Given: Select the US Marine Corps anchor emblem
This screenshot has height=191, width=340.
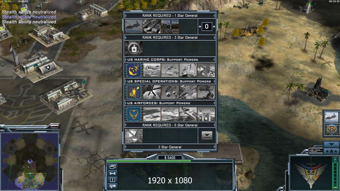Looking at the screenshot, I should click(134, 70).
